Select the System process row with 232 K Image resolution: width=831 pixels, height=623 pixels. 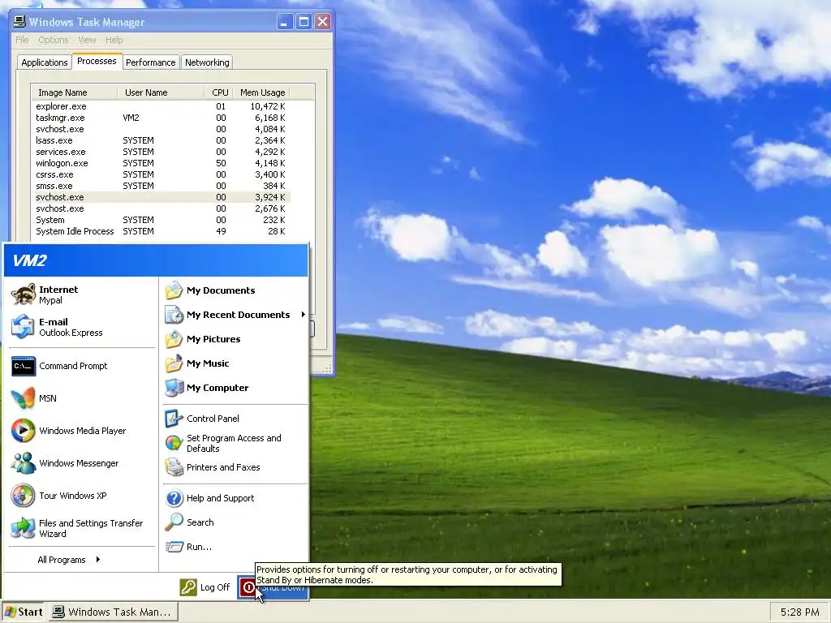click(161, 220)
